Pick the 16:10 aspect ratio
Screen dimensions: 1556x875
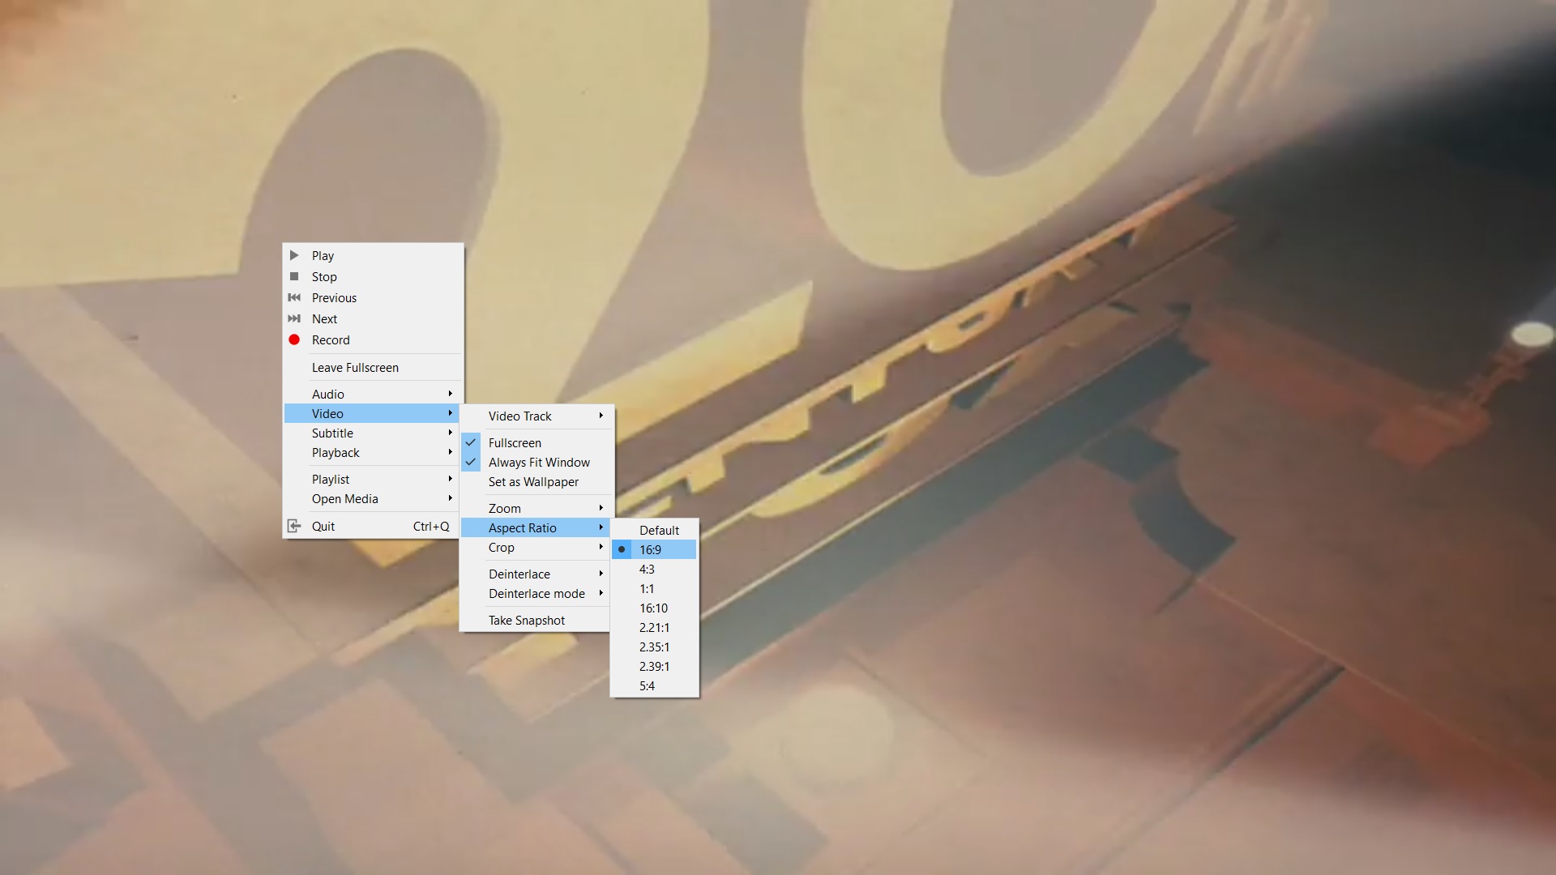[x=654, y=608]
